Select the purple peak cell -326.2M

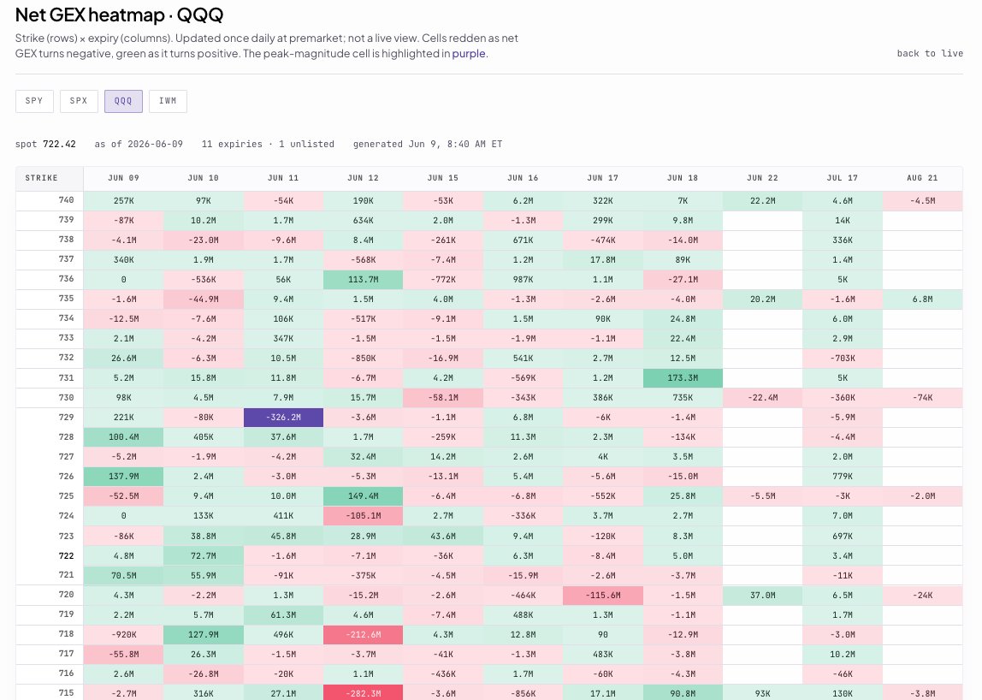(283, 418)
